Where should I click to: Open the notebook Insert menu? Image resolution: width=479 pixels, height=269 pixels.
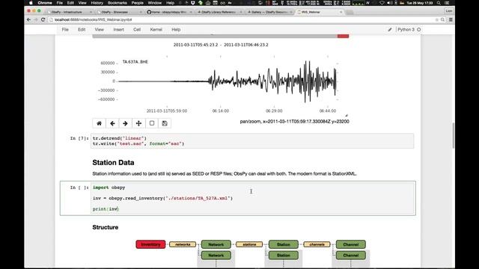pyautogui.click(x=118, y=30)
